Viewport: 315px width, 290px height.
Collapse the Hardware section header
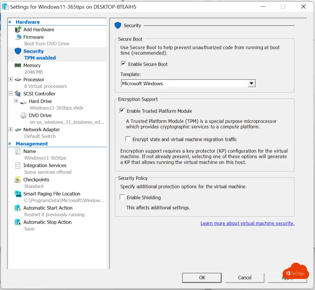10,22
